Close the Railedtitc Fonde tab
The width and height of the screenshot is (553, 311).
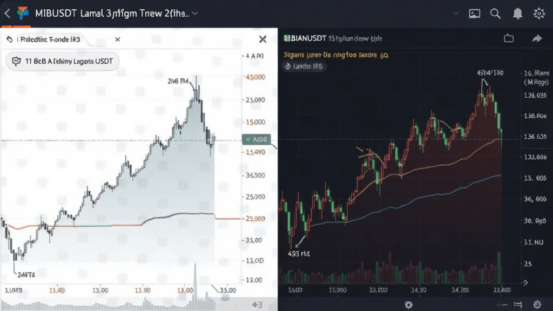click(x=117, y=39)
